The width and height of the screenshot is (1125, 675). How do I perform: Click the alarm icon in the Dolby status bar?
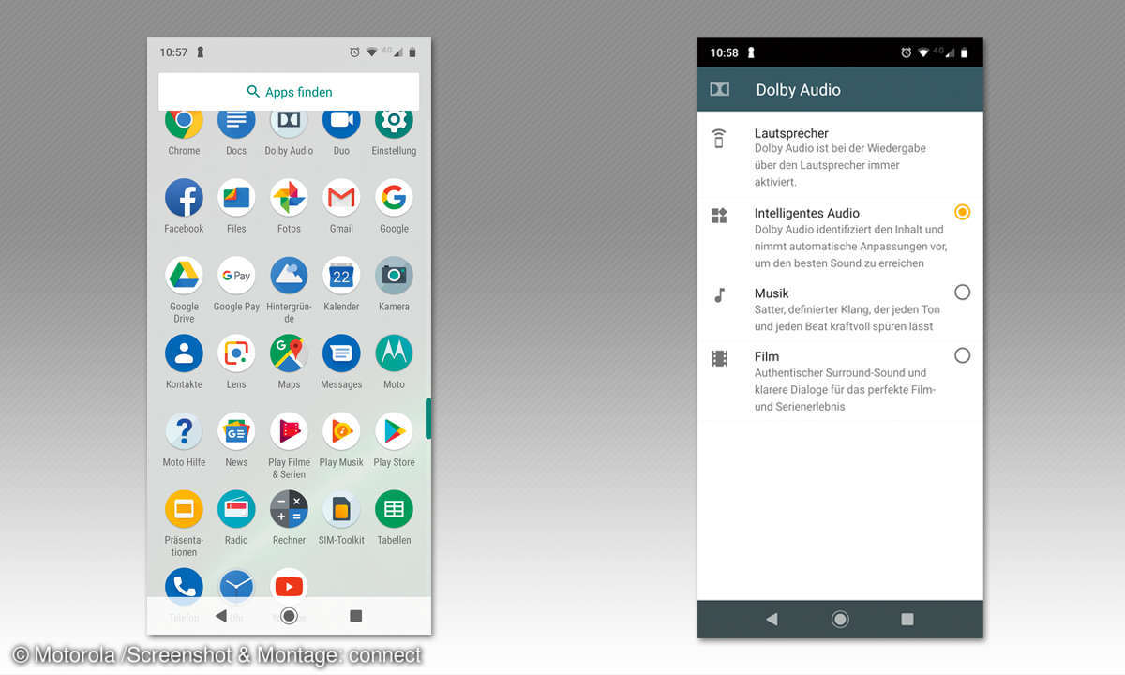(x=906, y=52)
